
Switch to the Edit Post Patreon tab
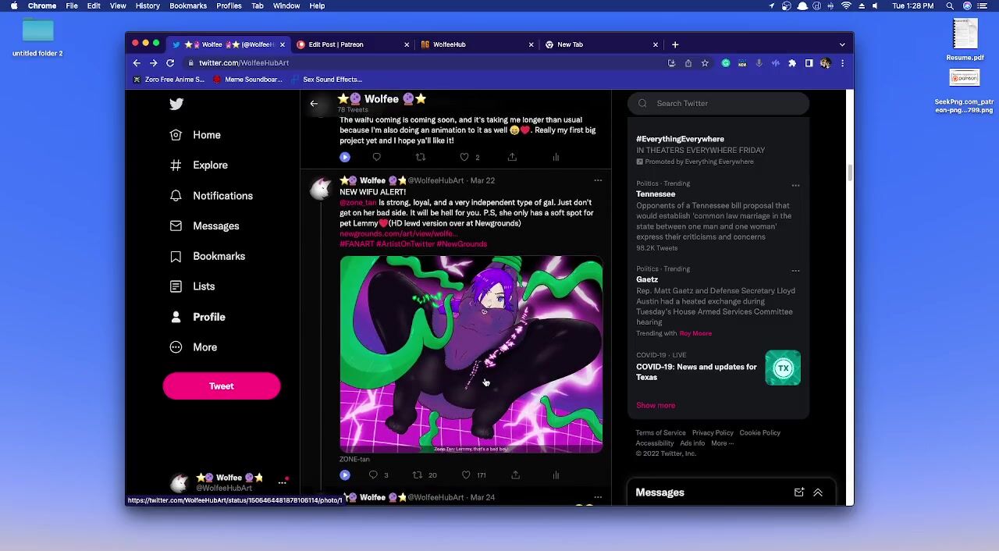tap(336, 44)
